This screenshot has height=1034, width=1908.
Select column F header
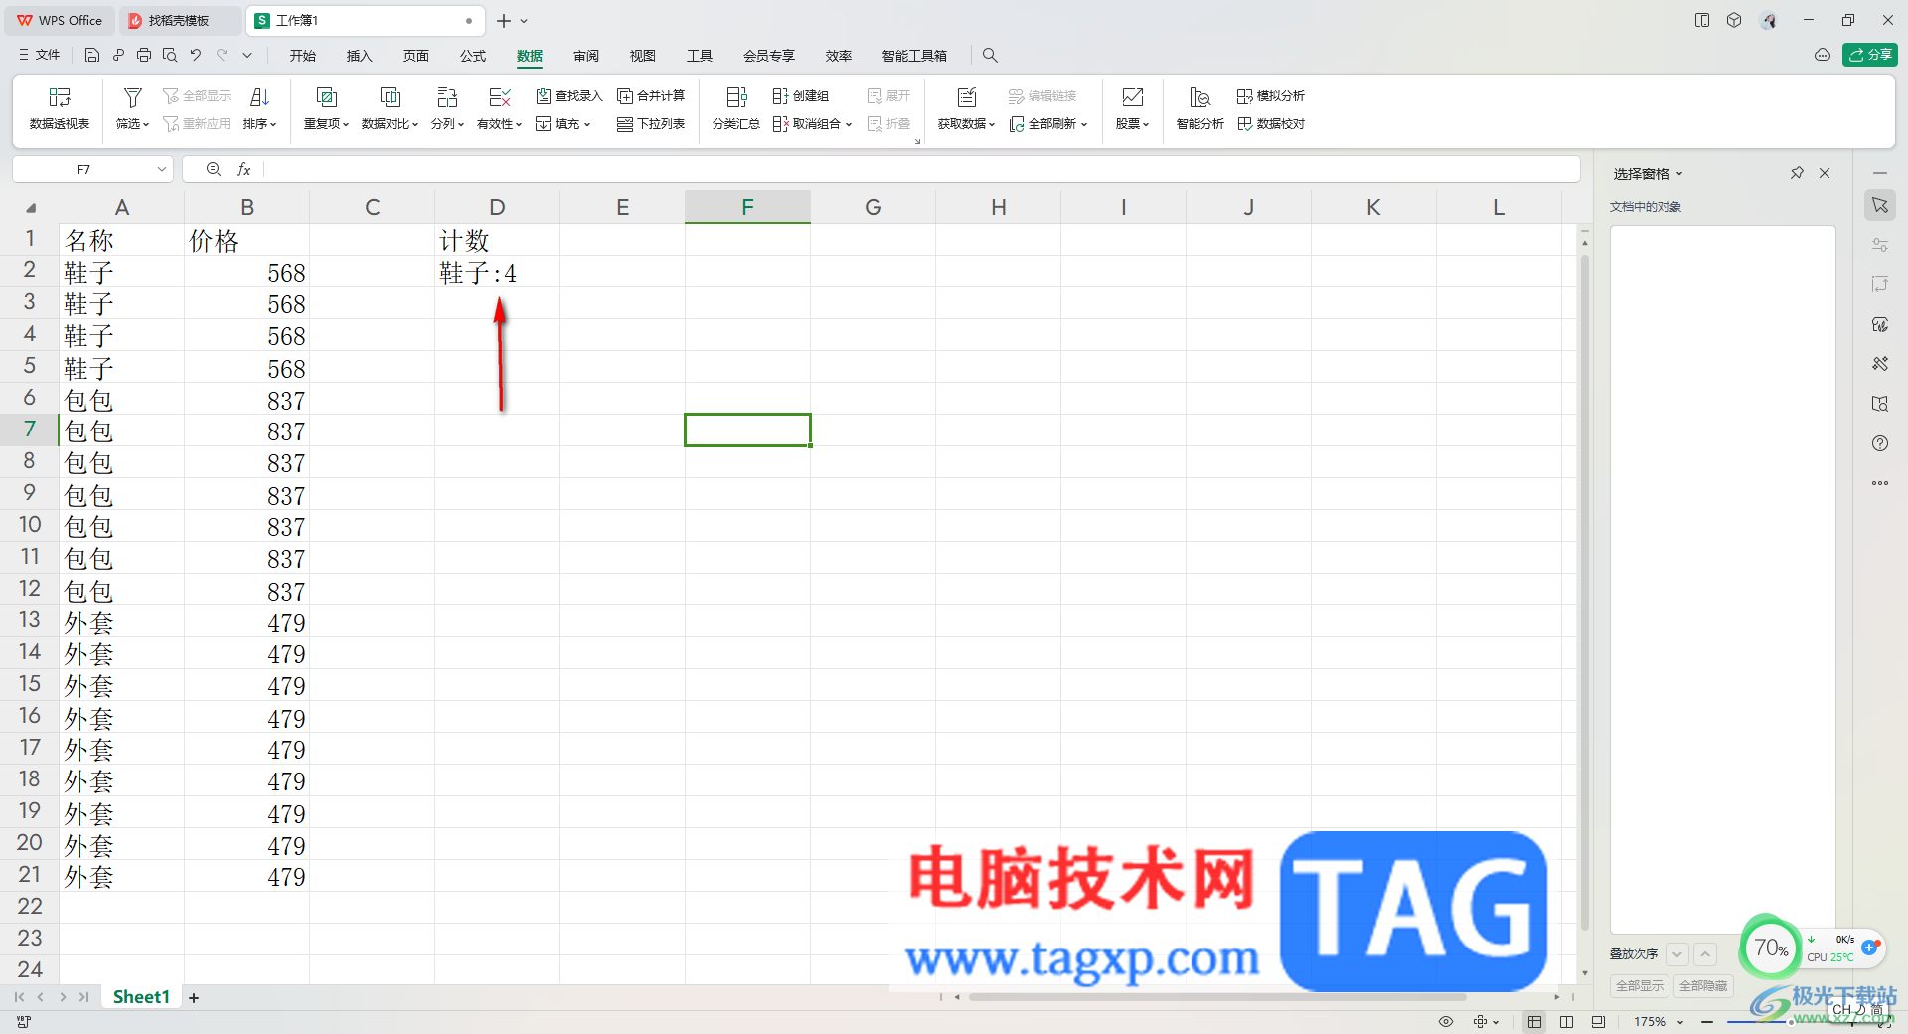pyautogui.click(x=747, y=207)
